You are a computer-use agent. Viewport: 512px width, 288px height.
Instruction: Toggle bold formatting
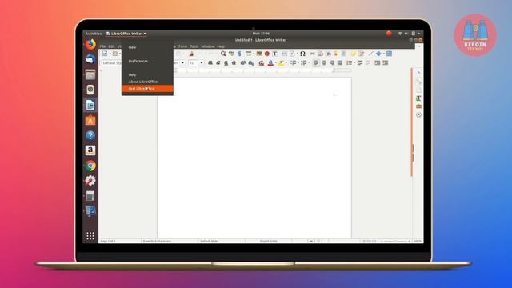coord(210,62)
